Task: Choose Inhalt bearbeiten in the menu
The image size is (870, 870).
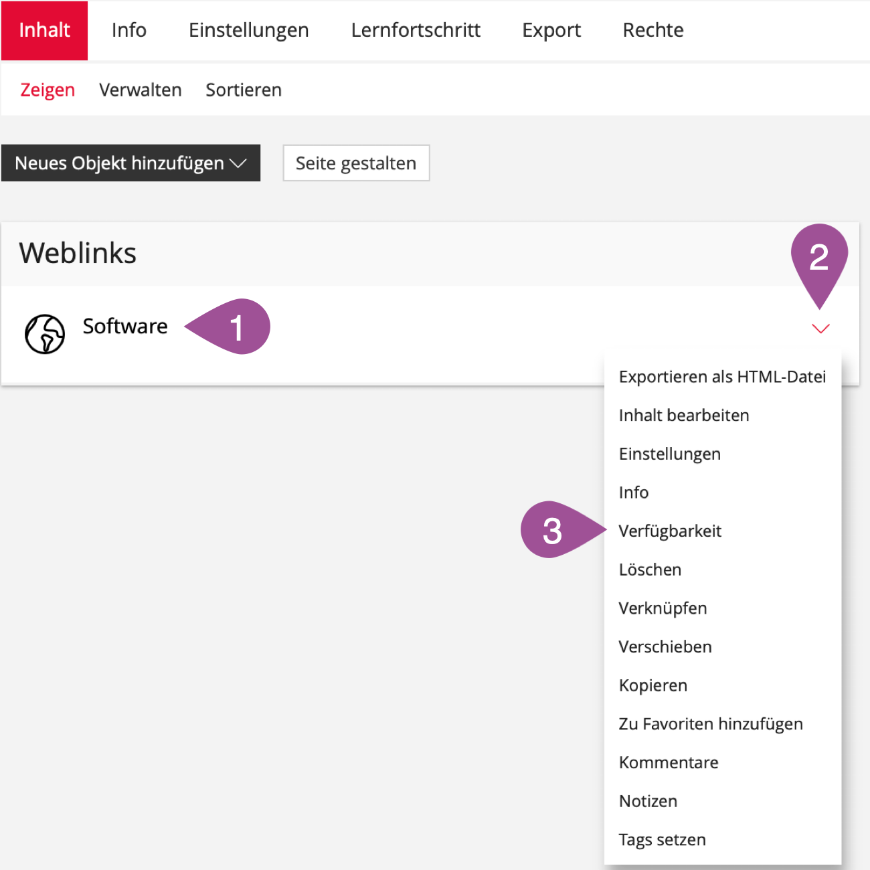Action: click(x=683, y=416)
